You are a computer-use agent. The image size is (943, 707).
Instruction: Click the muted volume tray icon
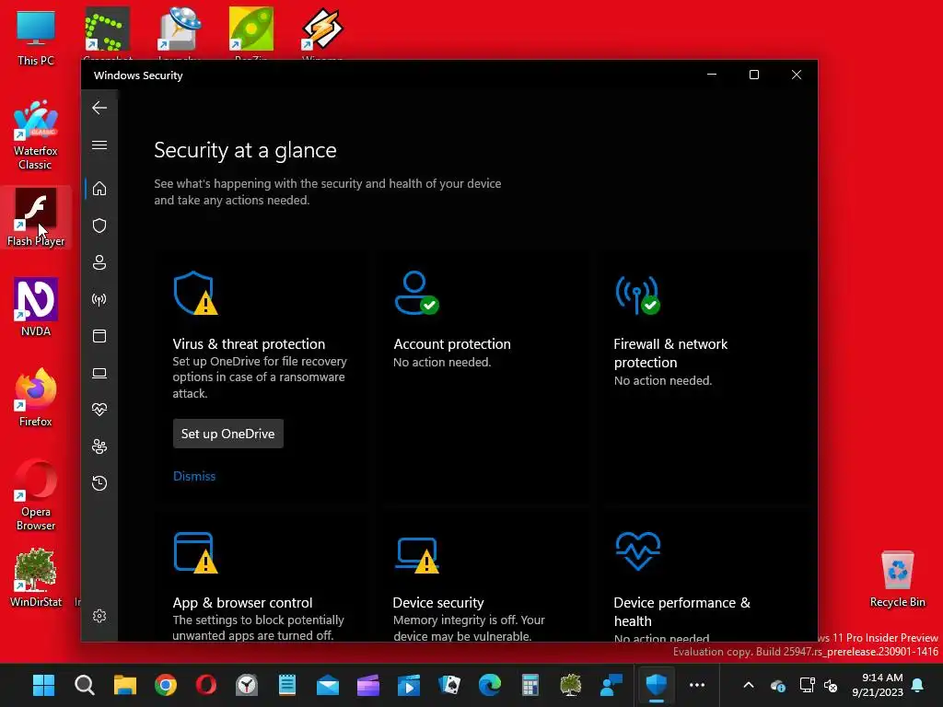831,685
